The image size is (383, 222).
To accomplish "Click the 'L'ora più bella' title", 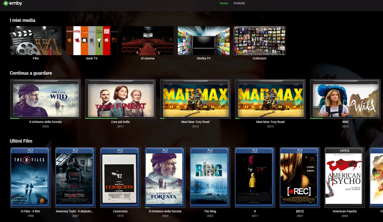I will coord(120,122).
